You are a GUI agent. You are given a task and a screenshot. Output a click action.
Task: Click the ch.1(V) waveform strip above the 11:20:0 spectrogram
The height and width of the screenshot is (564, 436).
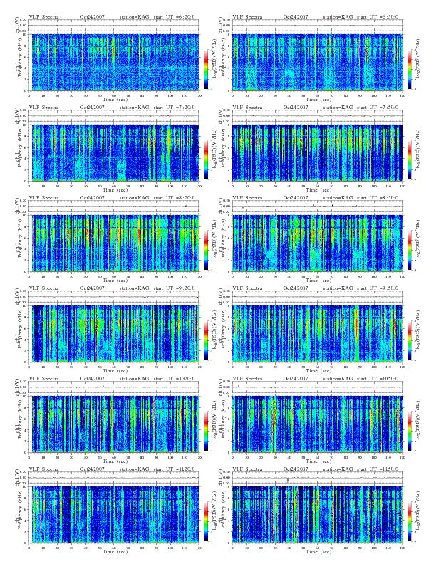[114, 478]
